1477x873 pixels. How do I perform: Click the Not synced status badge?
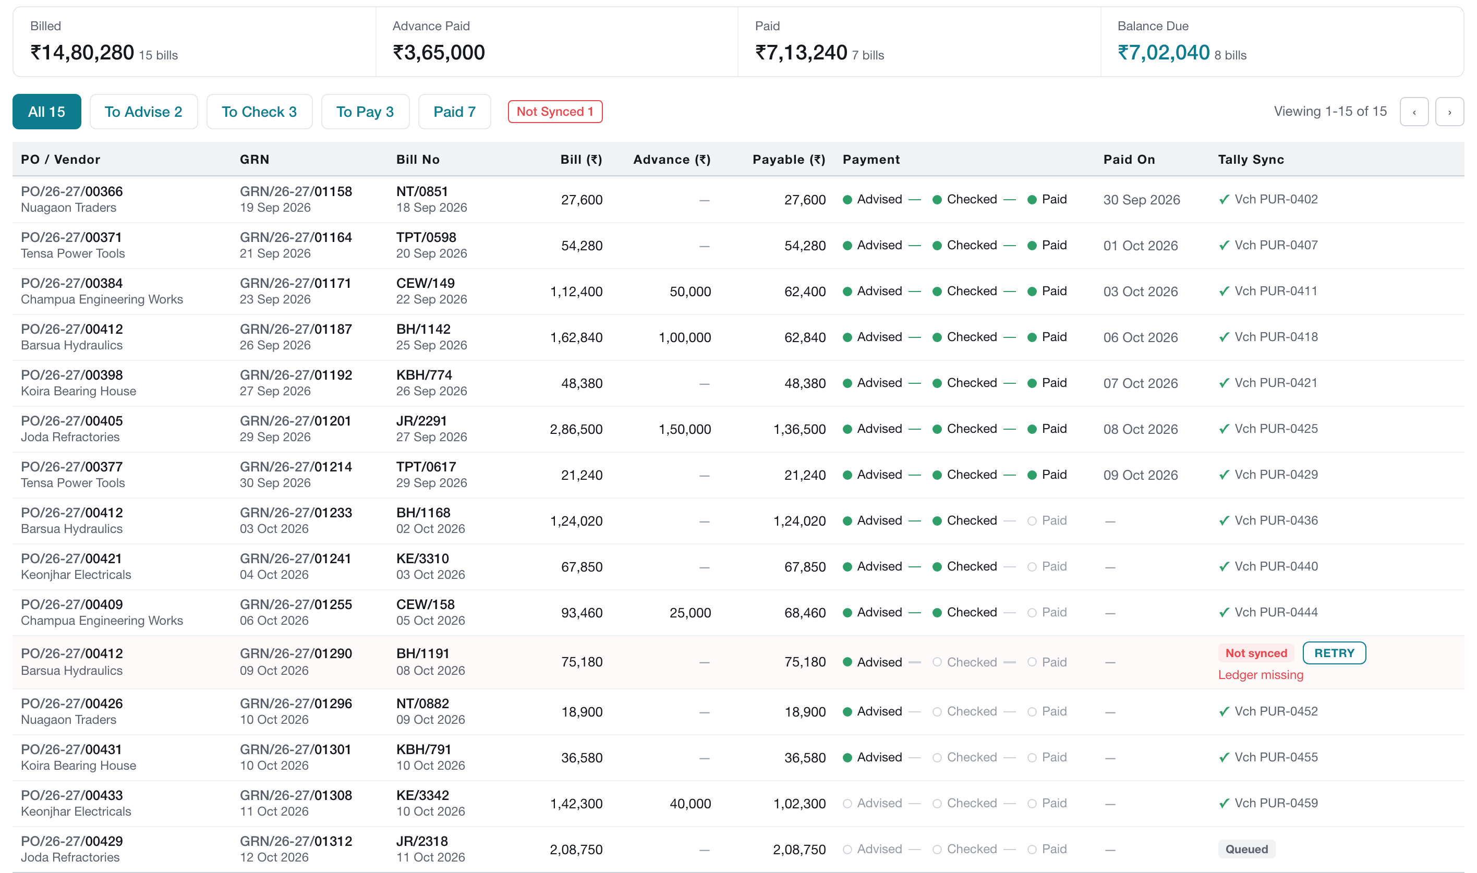point(1256,653)
